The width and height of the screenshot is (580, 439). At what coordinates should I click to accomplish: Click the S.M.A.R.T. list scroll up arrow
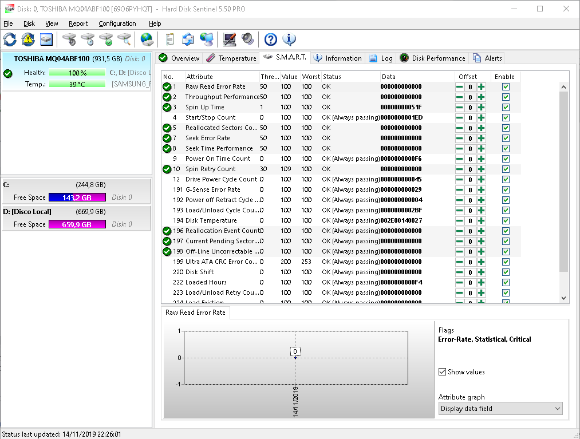563,87
